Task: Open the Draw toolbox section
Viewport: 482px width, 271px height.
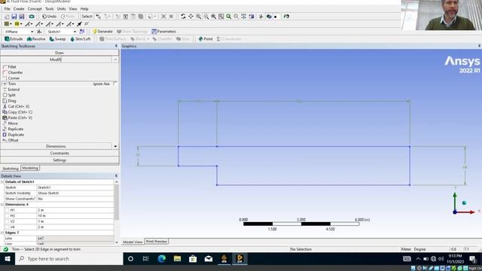Action: [59, 53]
